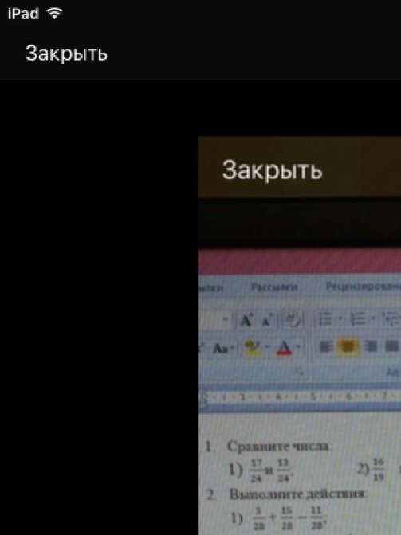401x535 pixels.
Task: Open the font size dropdown arrow
Action: (x=225, y=320)
